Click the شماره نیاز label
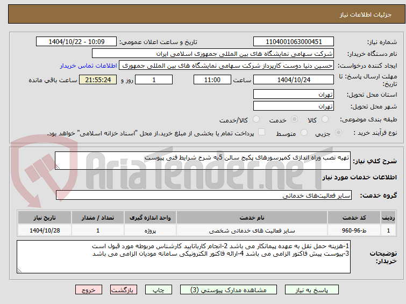Image resolution: width=406 pixels, height=304 pixels. point(382,42)
